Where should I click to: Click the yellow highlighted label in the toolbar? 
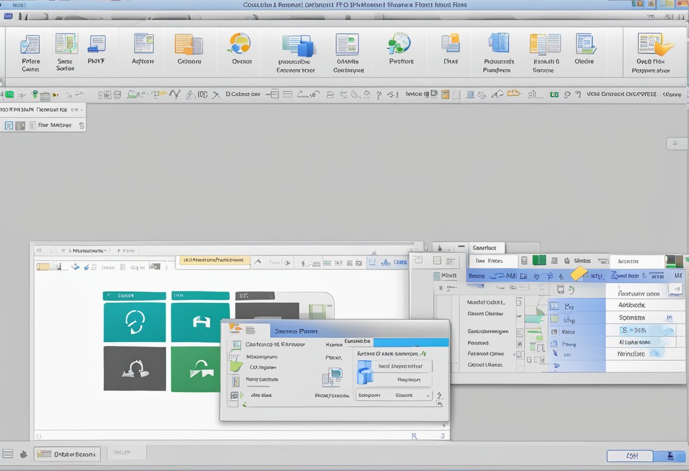pyautogui.click(x=214, y=260)
